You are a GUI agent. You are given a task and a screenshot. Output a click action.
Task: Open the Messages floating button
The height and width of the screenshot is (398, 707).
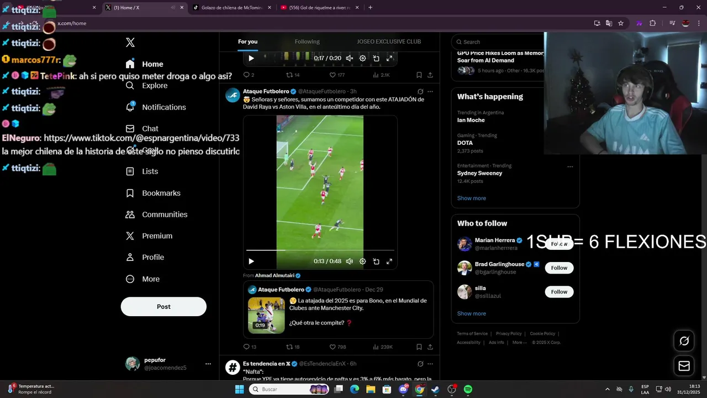pyautogui.click(x=684, y=366)
